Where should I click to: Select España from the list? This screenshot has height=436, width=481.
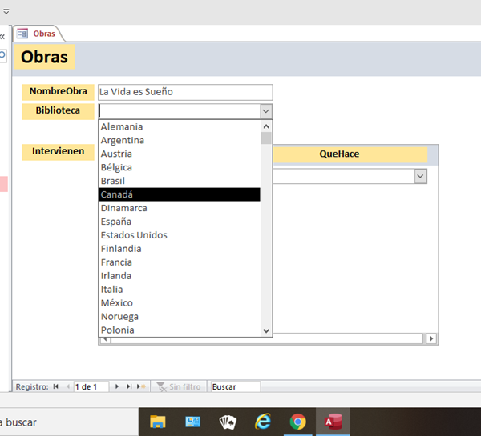(x=179, y=222)
